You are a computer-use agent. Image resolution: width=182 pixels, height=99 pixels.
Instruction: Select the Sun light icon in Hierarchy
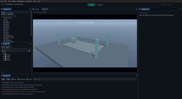tap(4, 19)
